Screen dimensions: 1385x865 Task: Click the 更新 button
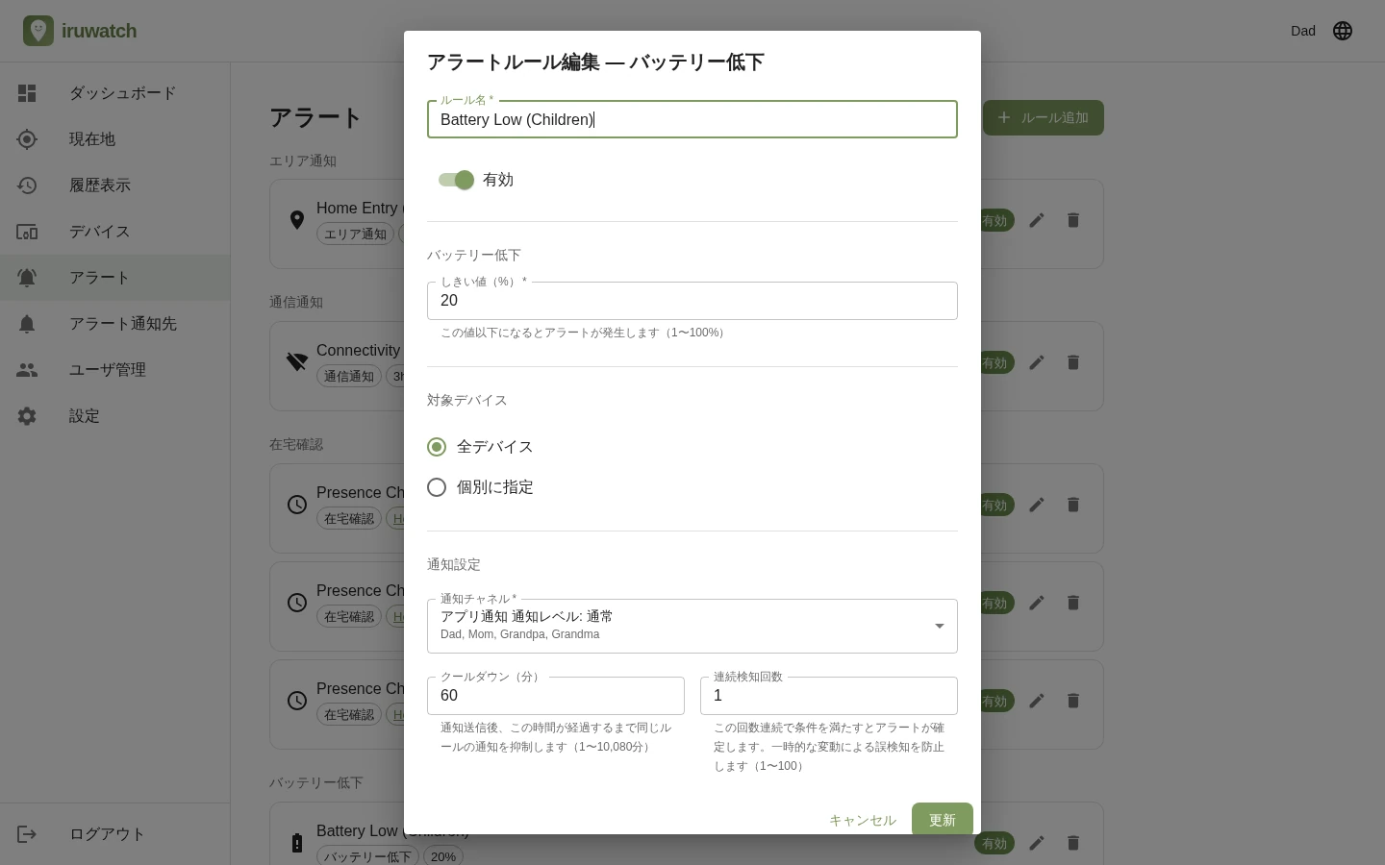[x=943, y=820]
